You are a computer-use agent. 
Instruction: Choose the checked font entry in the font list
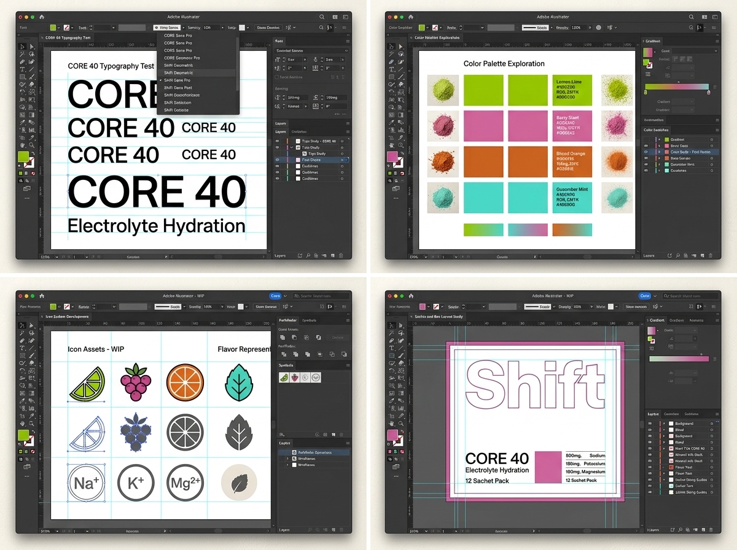click(x=177, y=80)
